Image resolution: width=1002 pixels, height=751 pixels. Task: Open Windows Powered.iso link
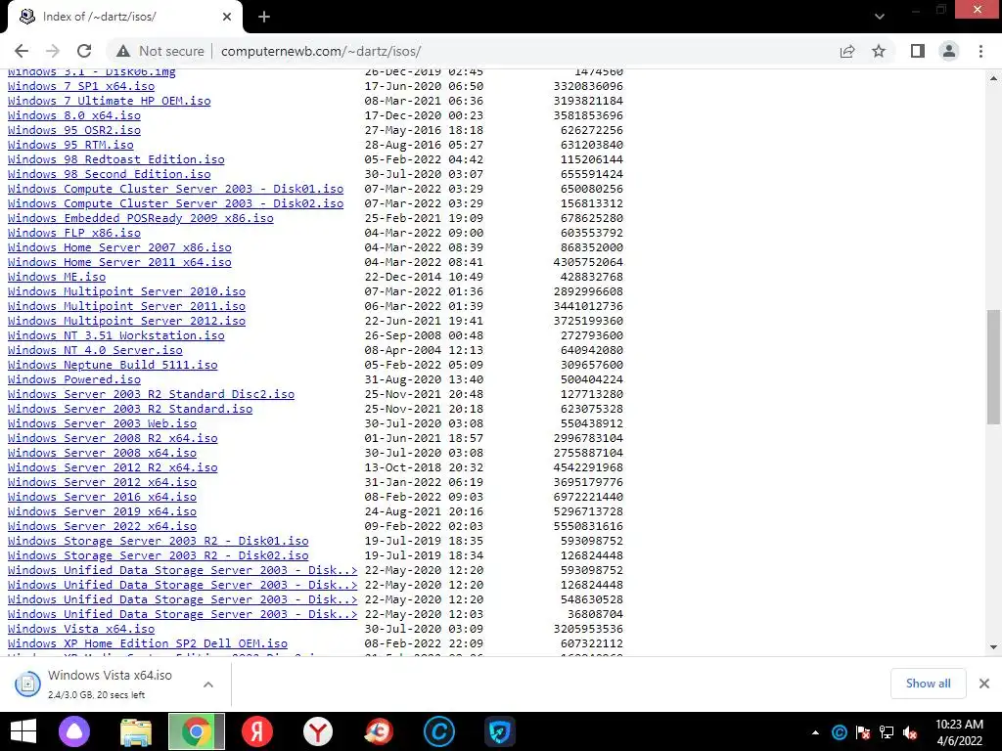[x=74, y=380]
